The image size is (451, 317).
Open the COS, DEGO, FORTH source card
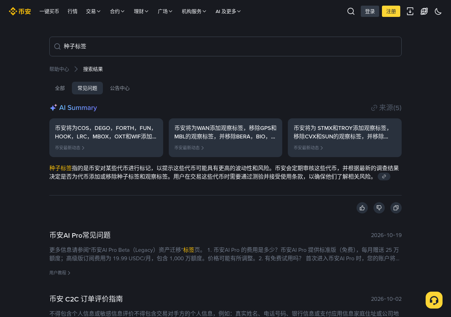106,138
